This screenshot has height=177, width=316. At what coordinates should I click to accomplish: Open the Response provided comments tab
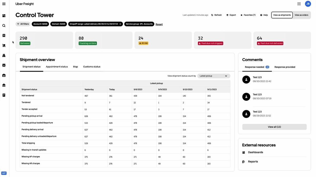coord(285,67)
